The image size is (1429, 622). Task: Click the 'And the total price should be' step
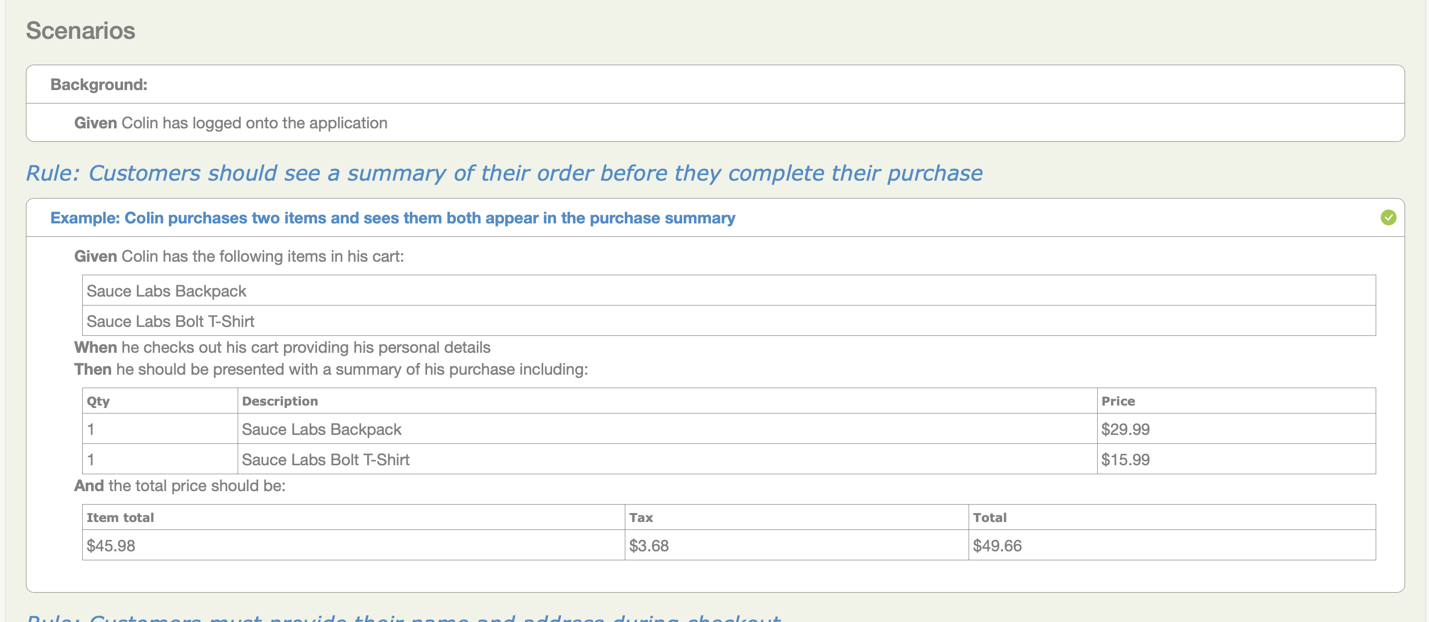click(180, 486)
